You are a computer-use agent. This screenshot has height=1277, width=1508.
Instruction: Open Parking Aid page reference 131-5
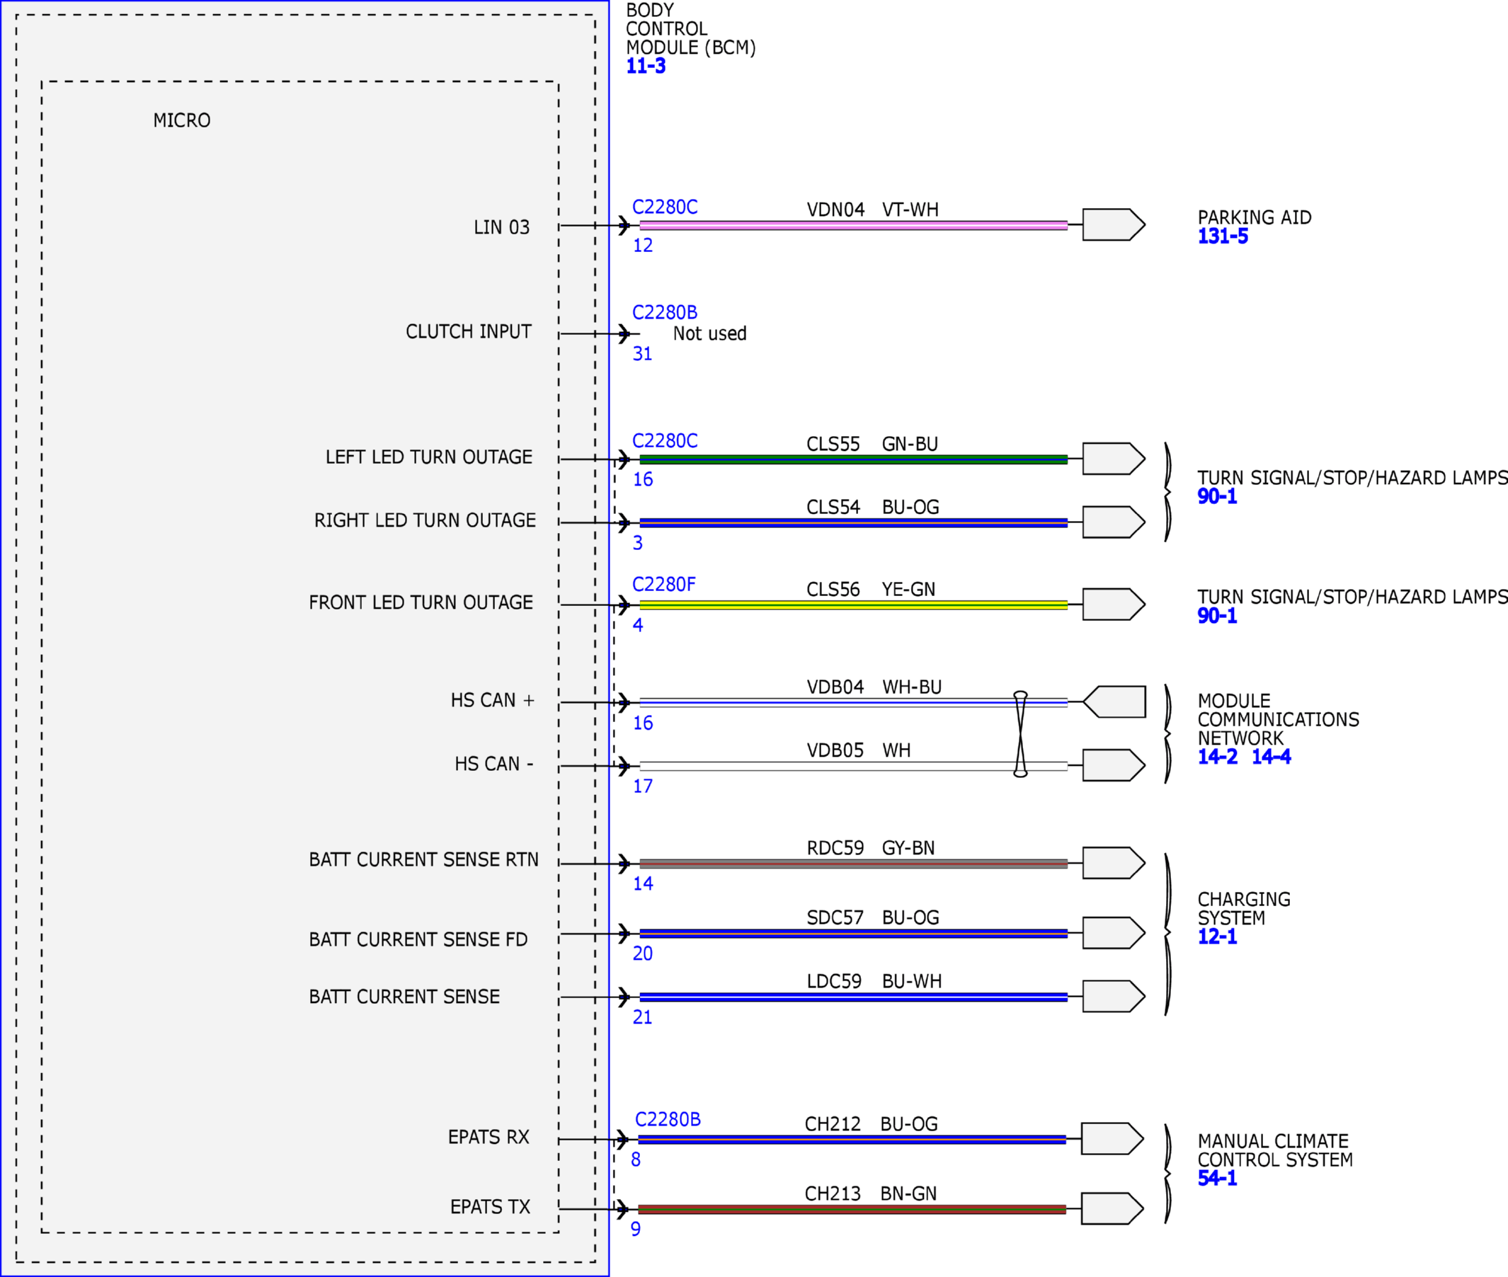pos(1223,236)
